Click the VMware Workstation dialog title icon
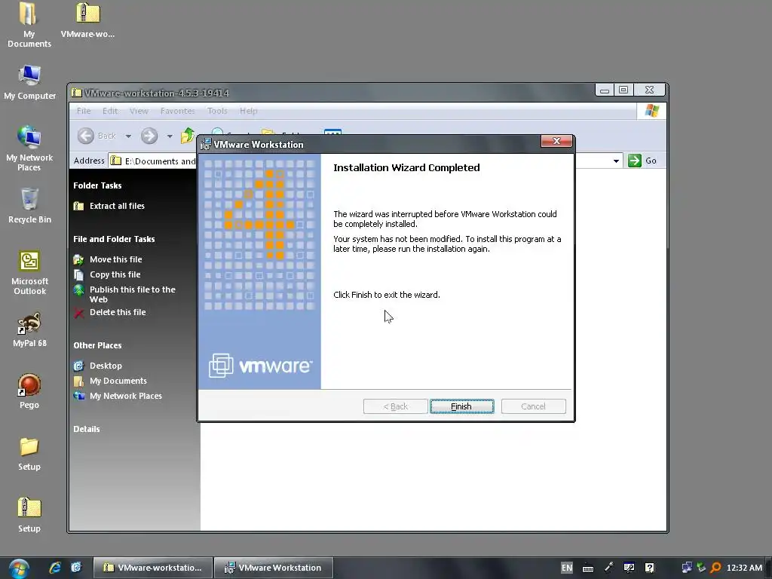 tap(206, 144)
